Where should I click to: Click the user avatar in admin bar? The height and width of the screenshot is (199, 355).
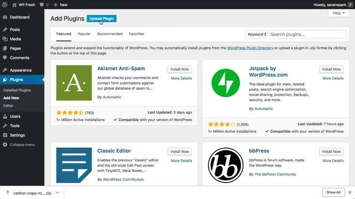pyautogui.click(x=351, y=5)
